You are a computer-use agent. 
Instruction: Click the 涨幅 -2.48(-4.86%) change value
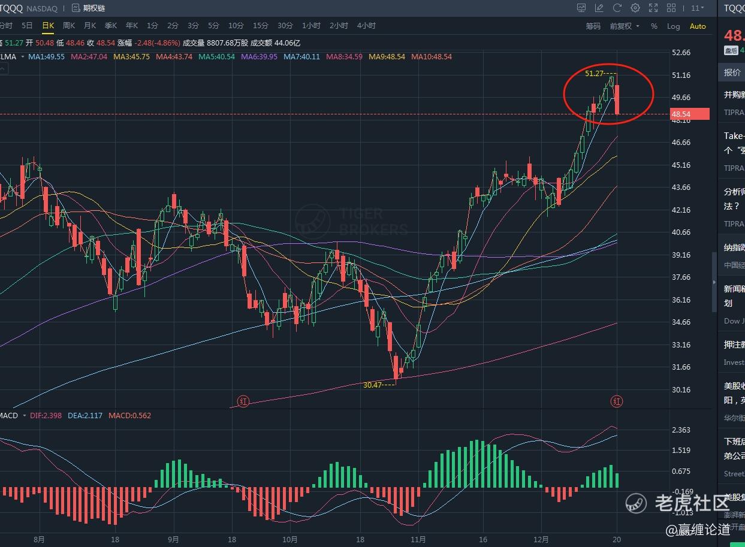point(148,43)
